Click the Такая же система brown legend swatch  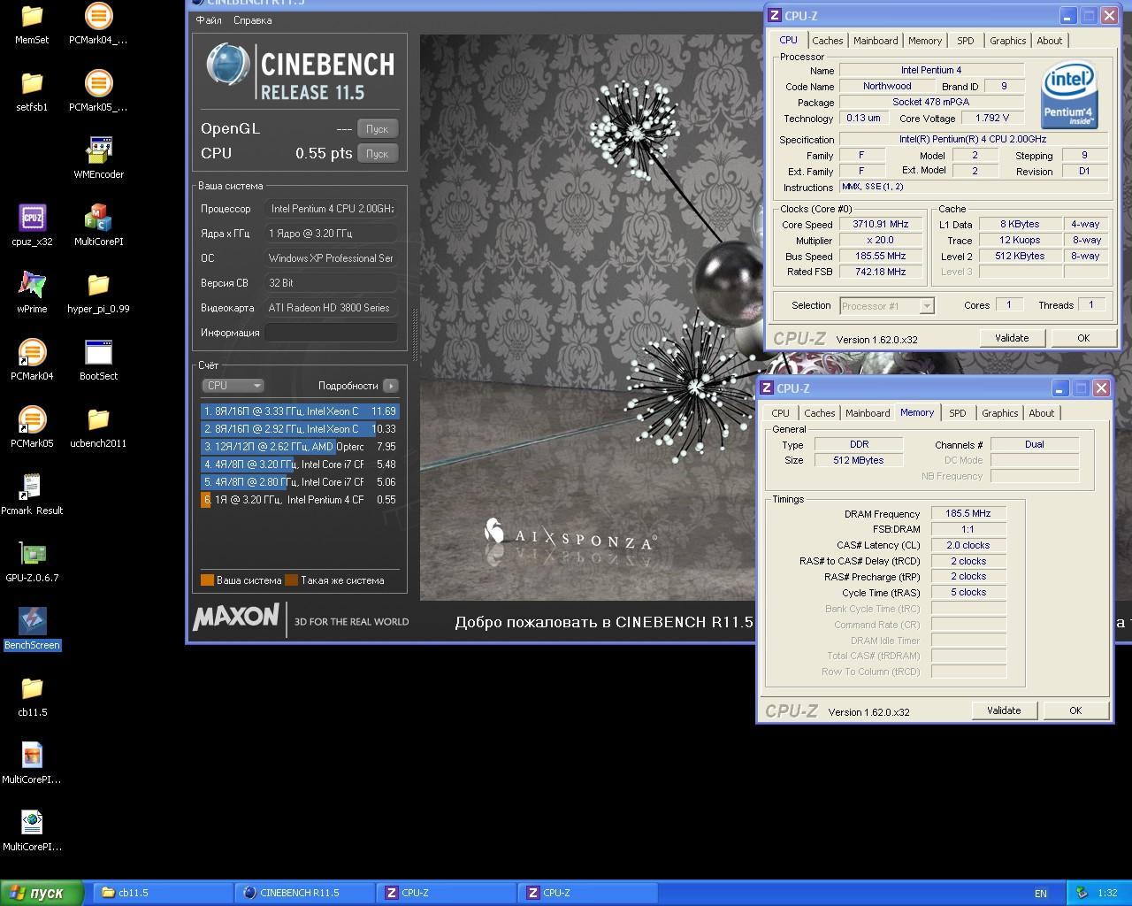click(x=292, y=580)
